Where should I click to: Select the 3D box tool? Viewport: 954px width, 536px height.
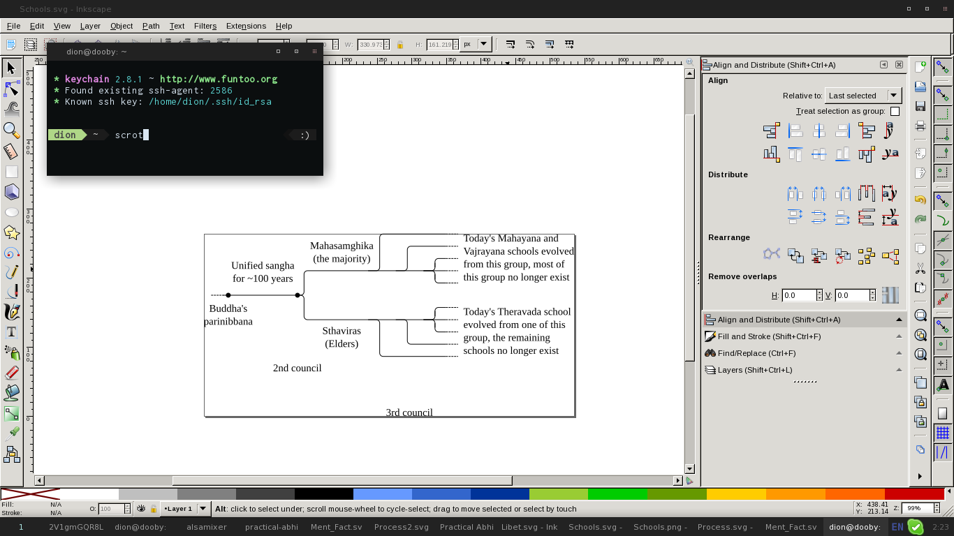coord(11,191)
